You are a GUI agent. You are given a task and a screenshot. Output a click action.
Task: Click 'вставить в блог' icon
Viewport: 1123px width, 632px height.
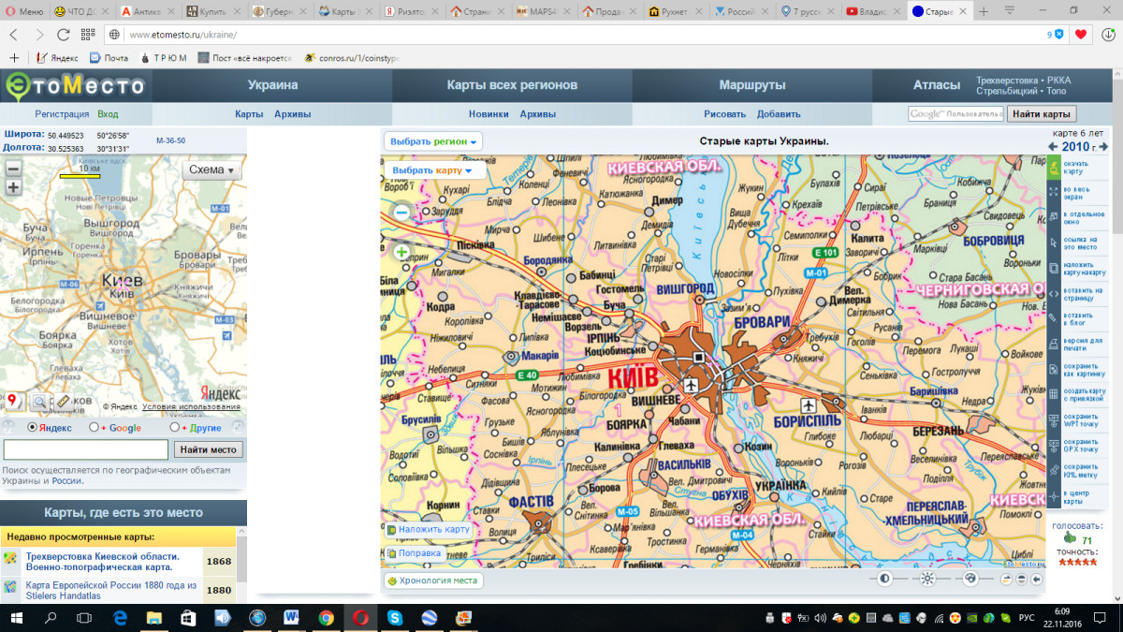pos(1053,318)
